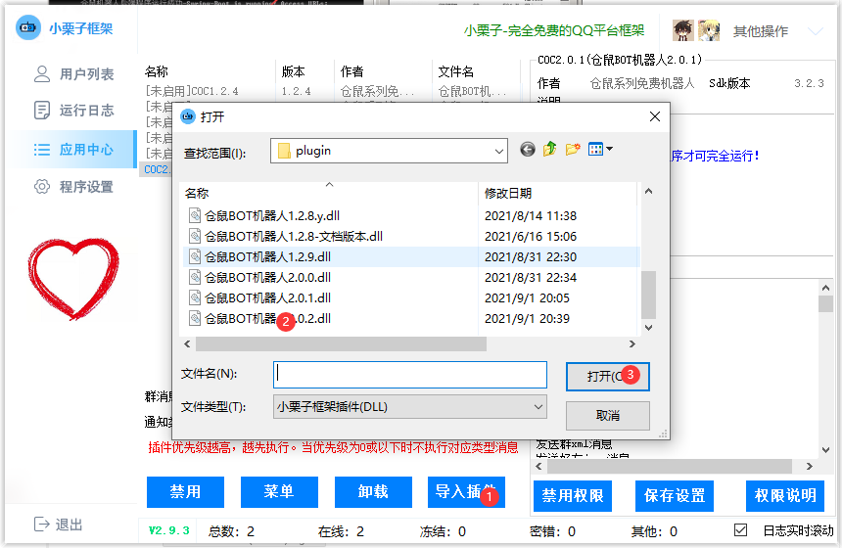Click the 保存设置 button
The height and width of the screenshot is (548, 842).
coord(675,495)
